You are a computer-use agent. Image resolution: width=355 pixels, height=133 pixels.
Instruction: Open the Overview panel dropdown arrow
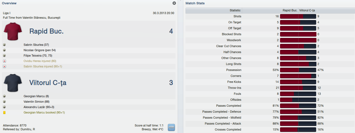tap(174, 3)
